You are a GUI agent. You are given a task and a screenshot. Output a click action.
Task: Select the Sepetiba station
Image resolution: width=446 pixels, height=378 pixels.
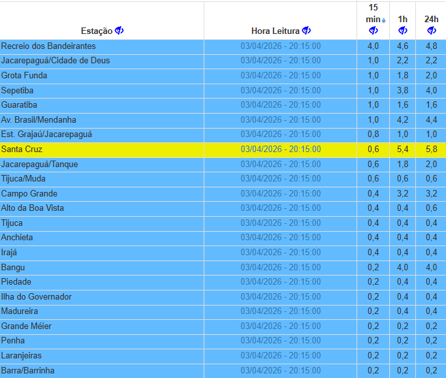(18, 91)
